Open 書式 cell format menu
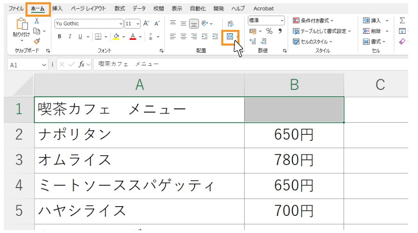Viewport: 418px width, 233px height. 374,41
